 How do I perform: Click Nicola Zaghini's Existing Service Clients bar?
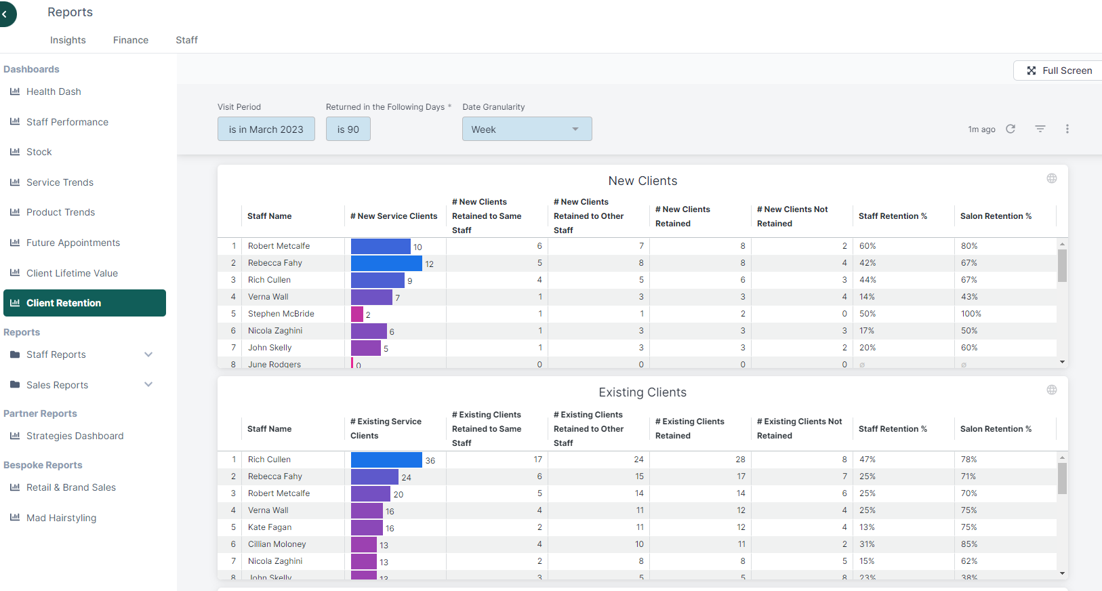coord(364,561)
